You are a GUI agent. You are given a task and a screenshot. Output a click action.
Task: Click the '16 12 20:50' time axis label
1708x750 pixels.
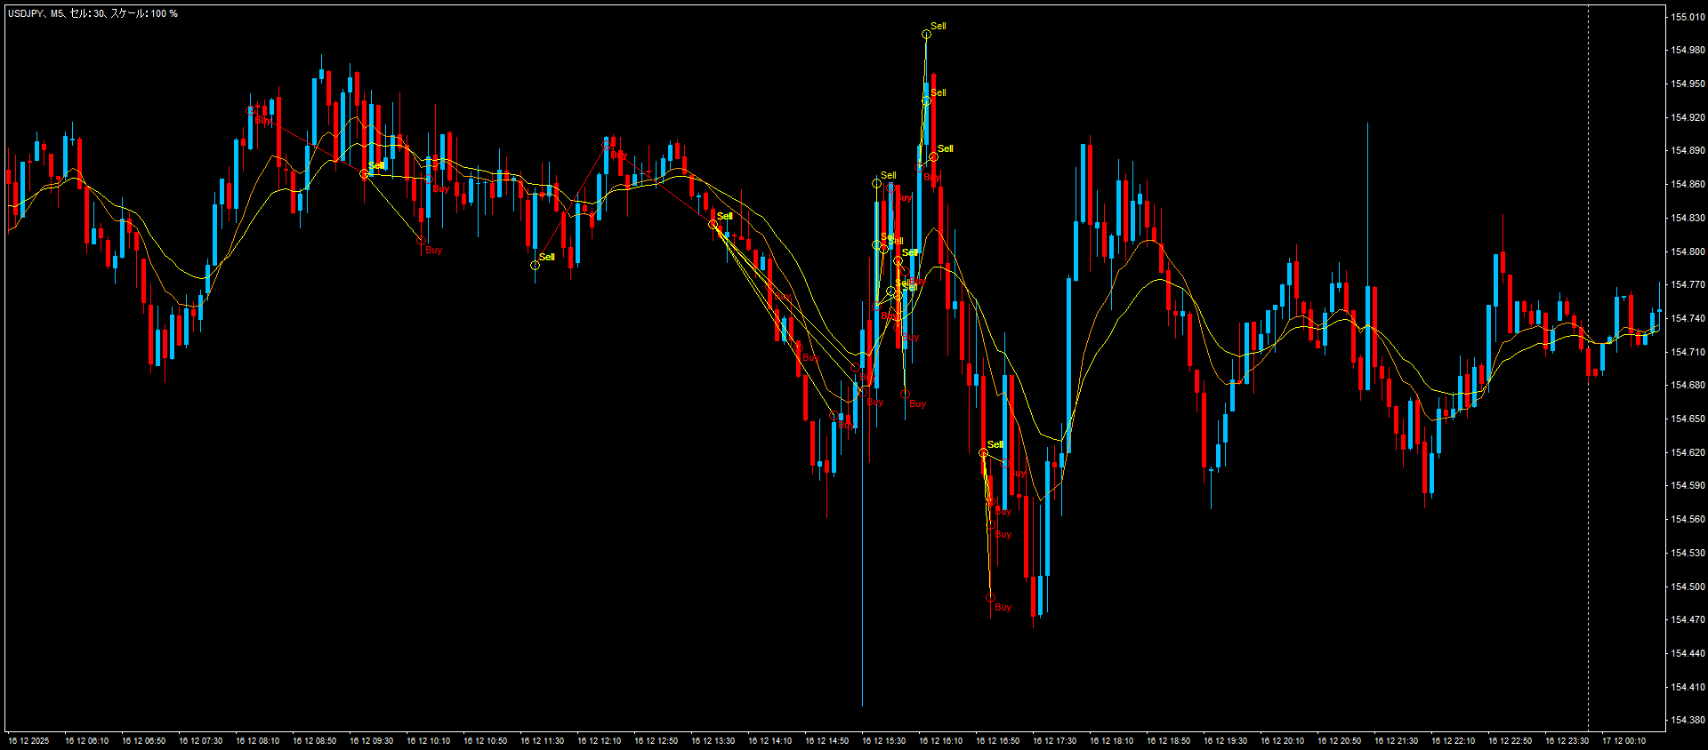pyautogui.click(x=1339, y=741)
